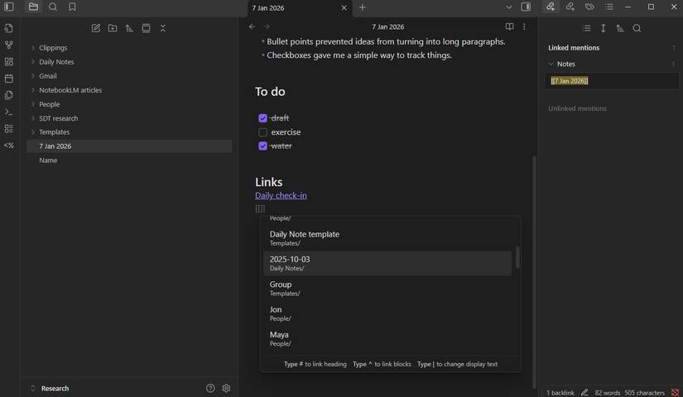This screenshot has height=397, width=683.
Task: Expand the Daily Notes folder
Action: pos(33,62)
